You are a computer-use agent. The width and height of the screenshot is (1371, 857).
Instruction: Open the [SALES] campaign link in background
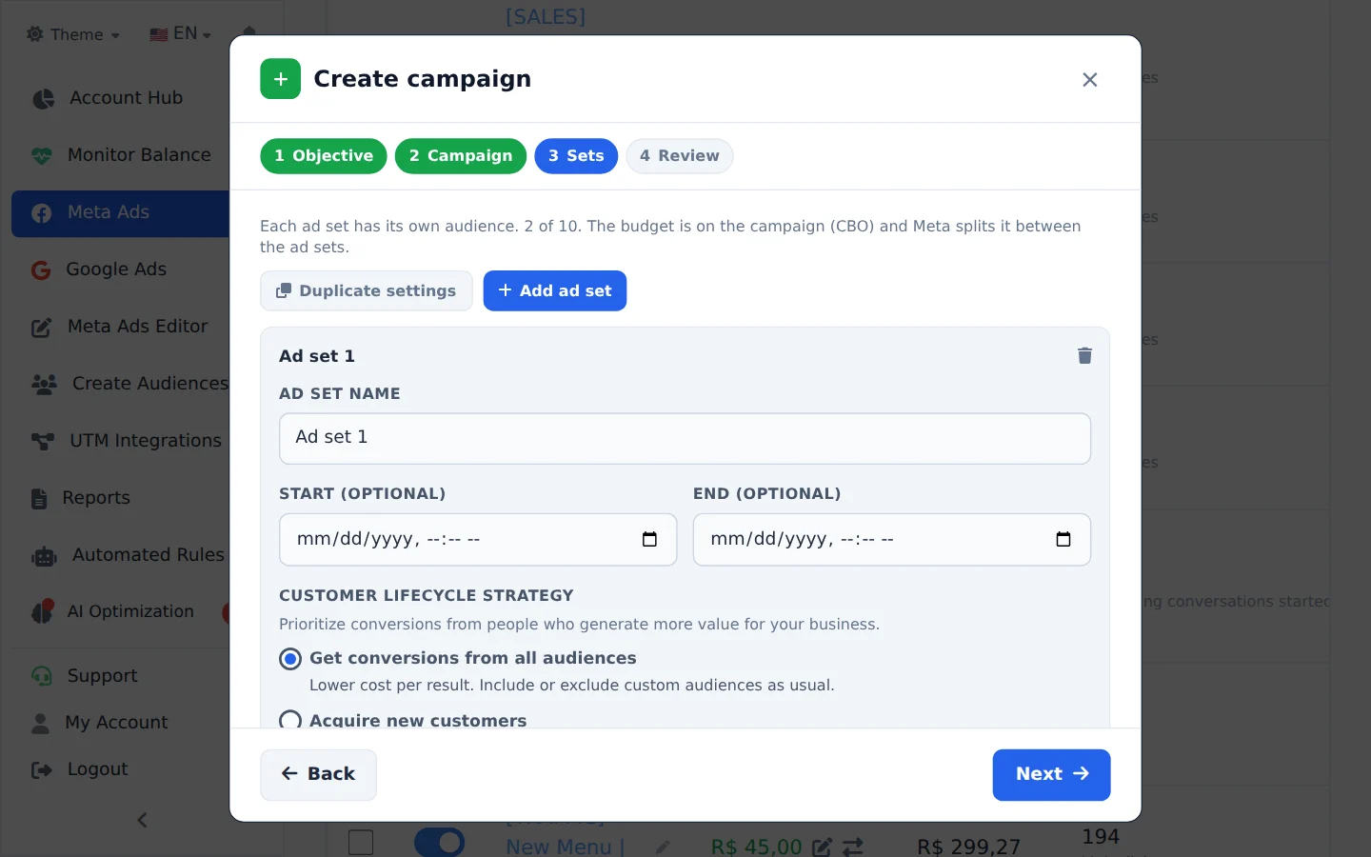(546, 17)
